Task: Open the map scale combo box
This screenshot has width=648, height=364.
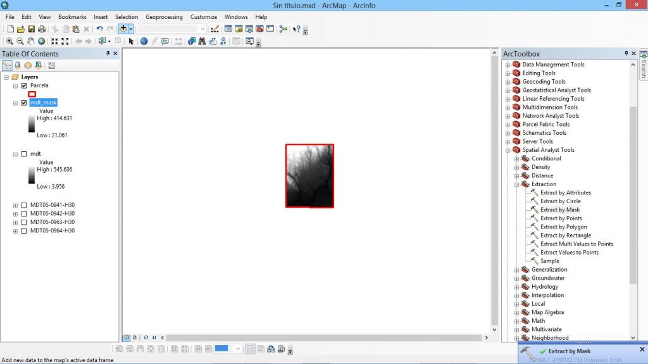Action: point(171,29)
